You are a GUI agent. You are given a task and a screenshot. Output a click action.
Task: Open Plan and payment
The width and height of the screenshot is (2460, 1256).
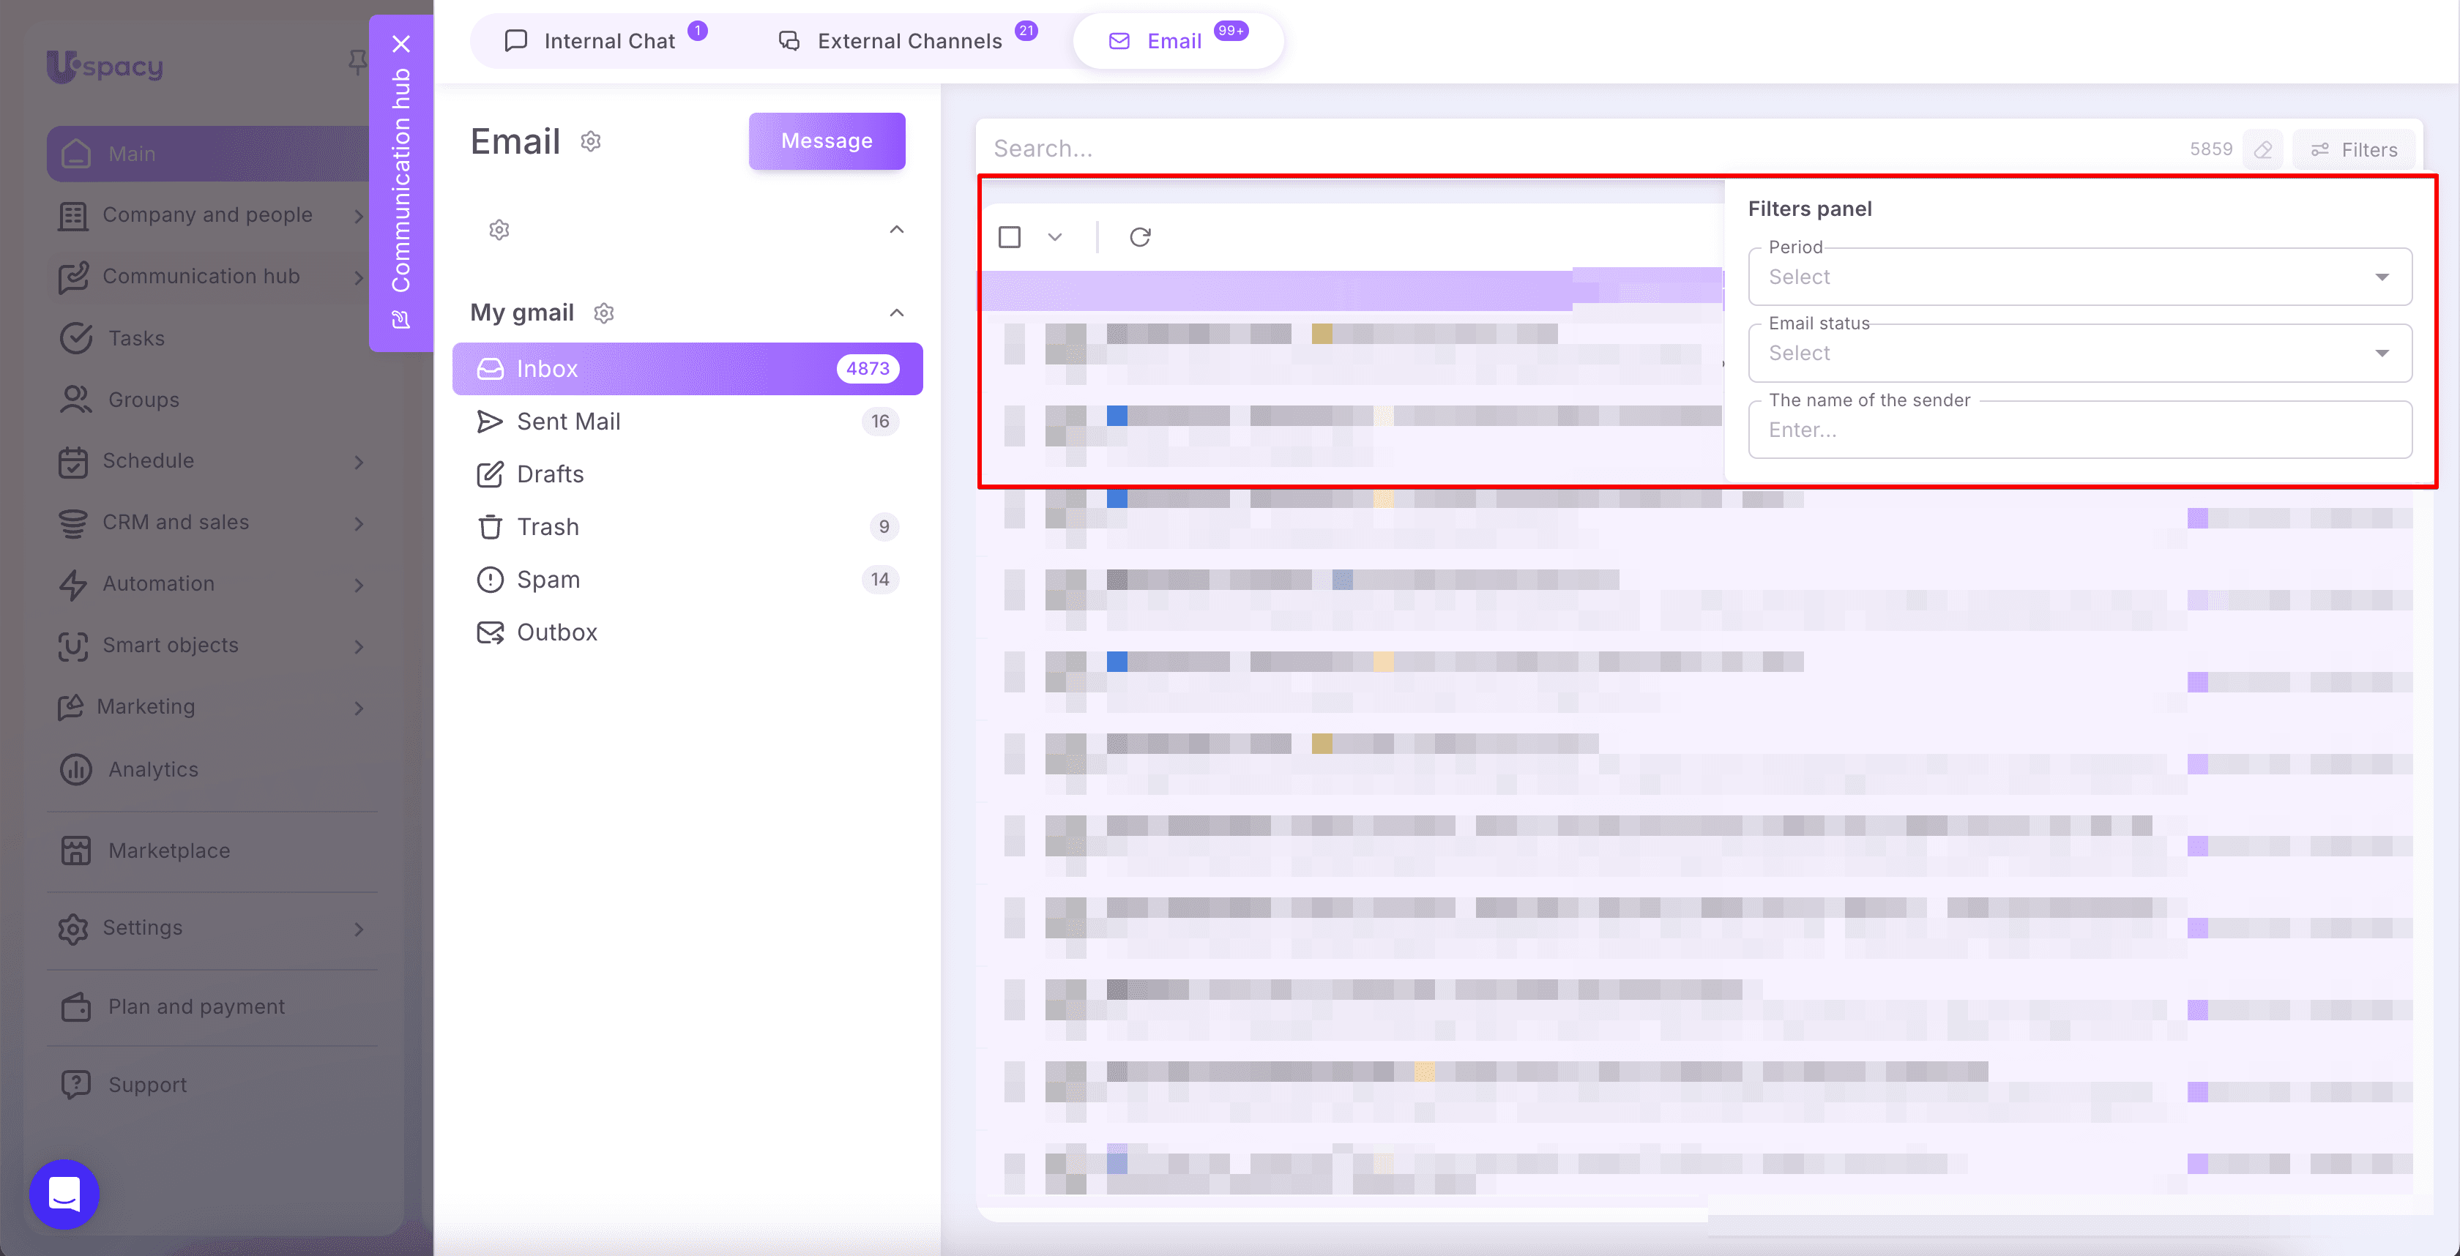195,1007
